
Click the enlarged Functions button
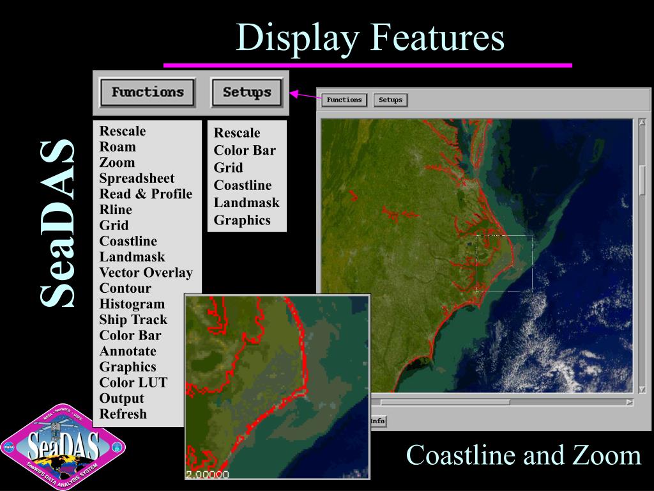[148, 92]
